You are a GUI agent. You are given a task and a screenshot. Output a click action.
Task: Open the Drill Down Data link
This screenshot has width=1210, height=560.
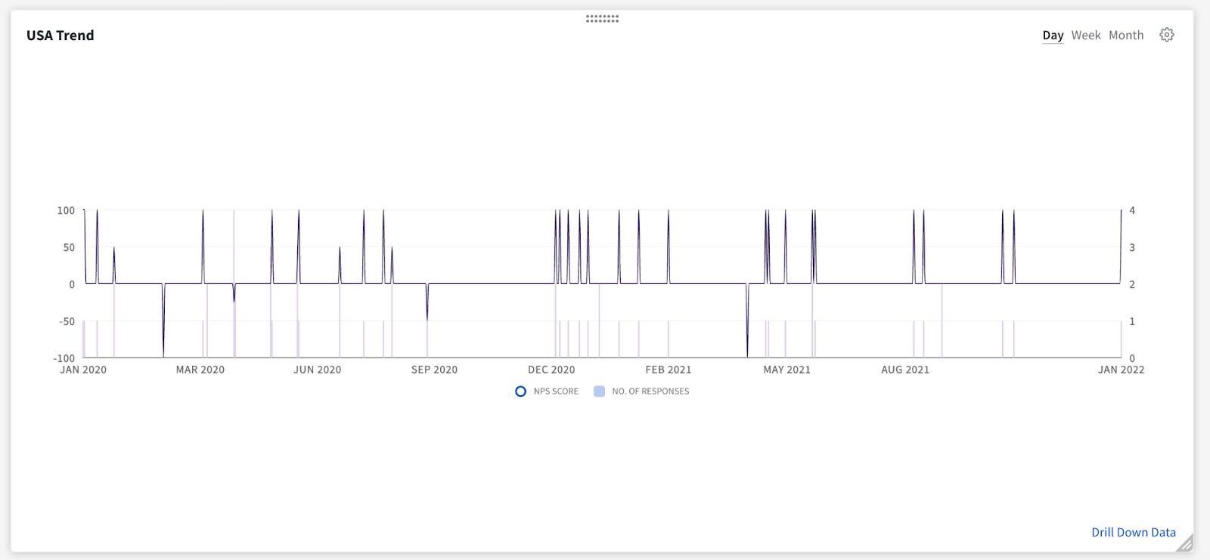[1133, 532]
